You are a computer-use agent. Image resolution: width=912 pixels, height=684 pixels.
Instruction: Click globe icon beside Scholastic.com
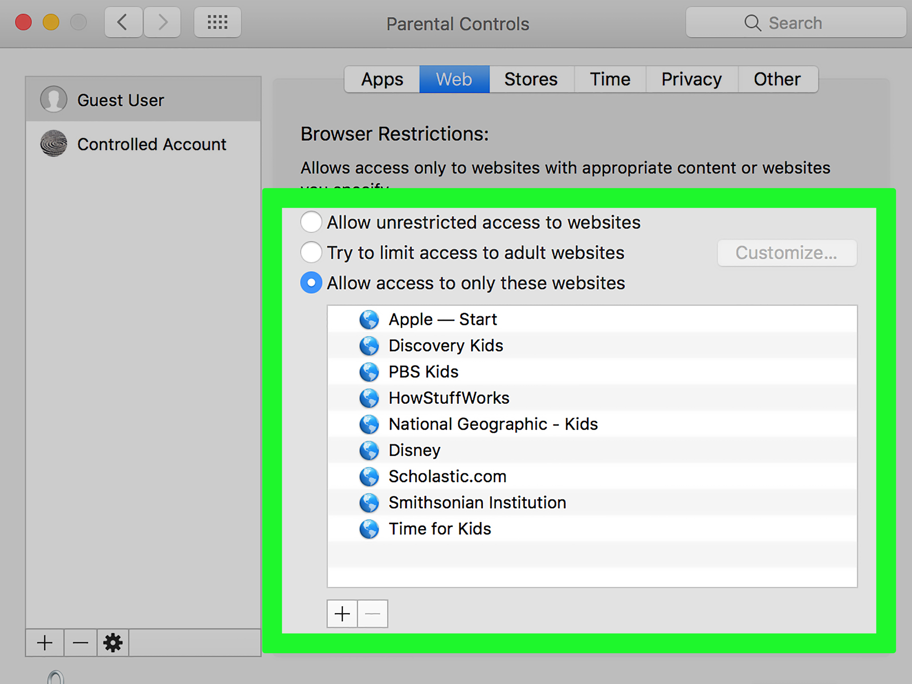(x=369, y=477)
